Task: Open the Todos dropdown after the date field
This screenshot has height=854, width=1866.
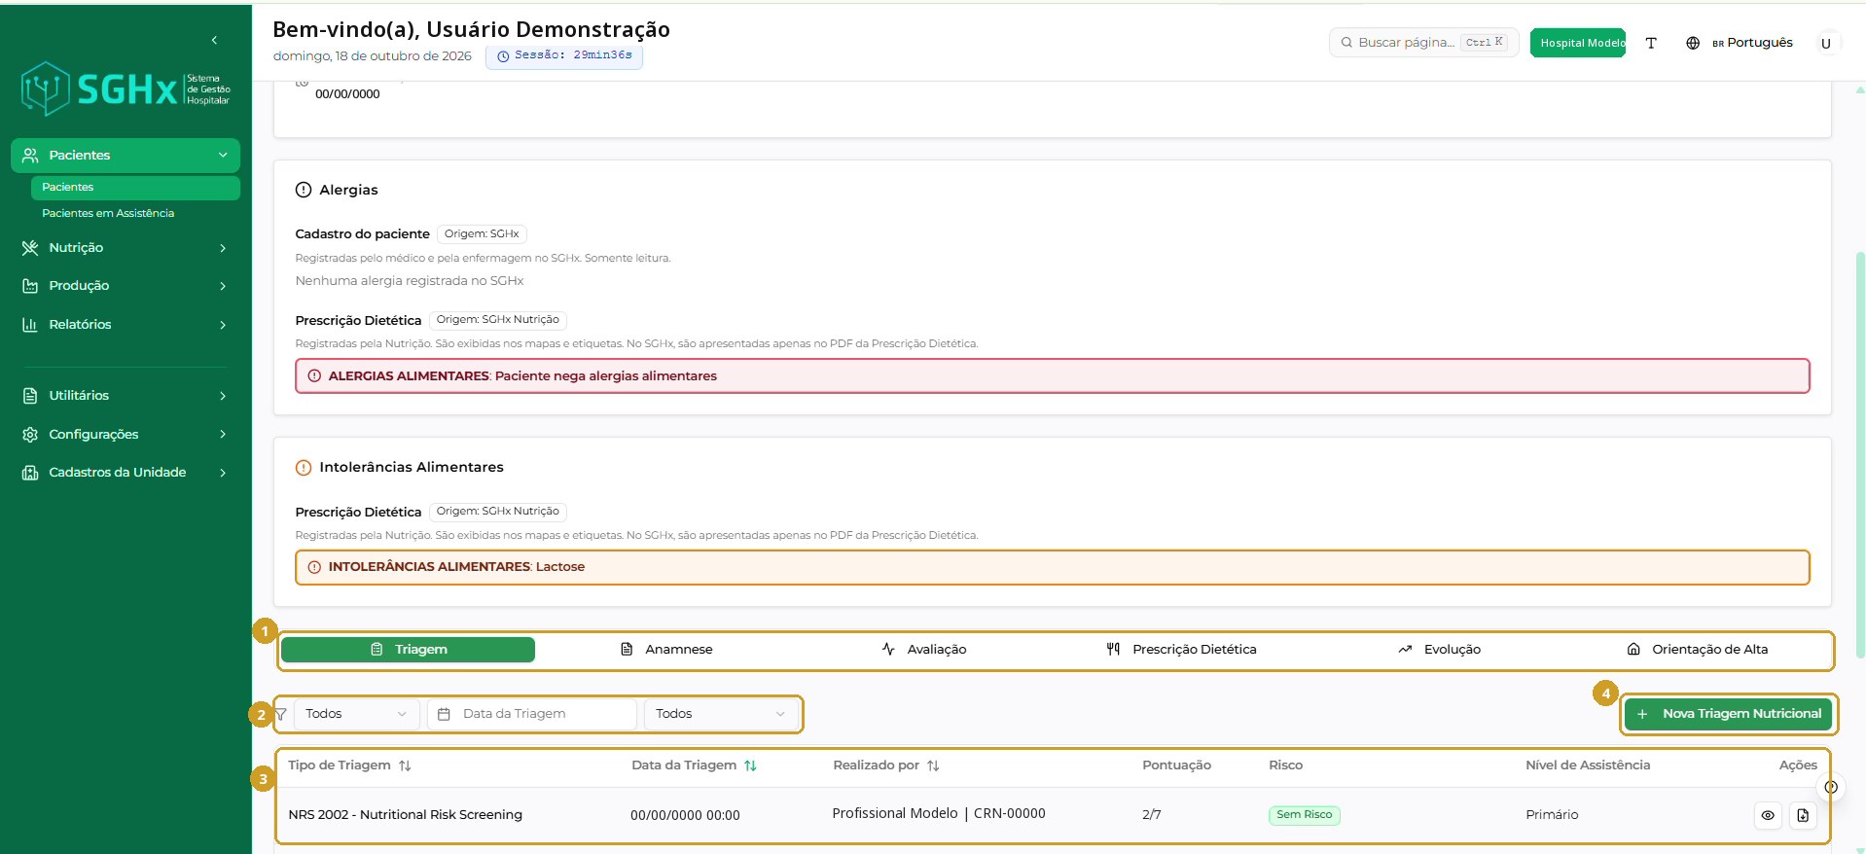Action: click(x=721, y=714)
